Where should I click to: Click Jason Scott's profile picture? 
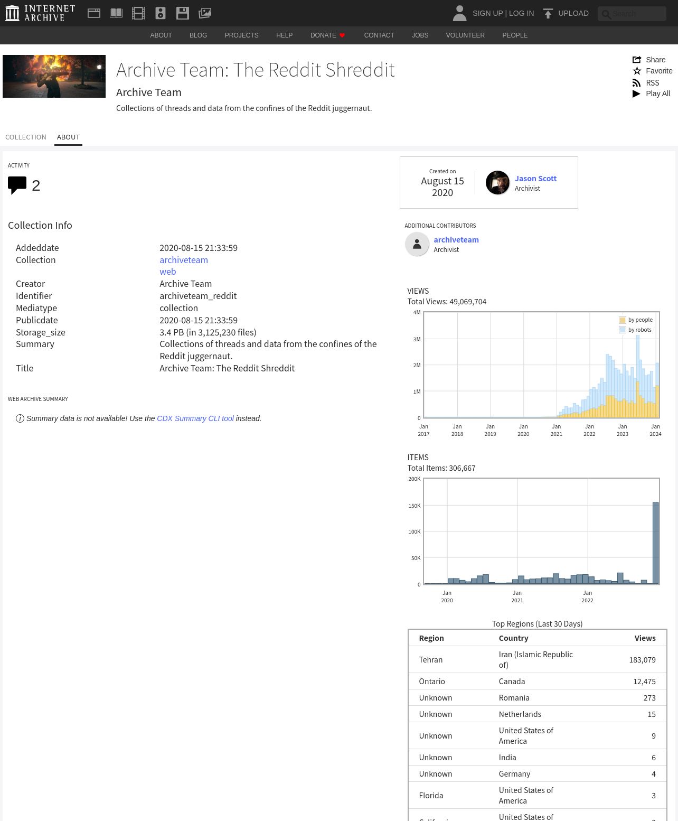tap(497, 183)
